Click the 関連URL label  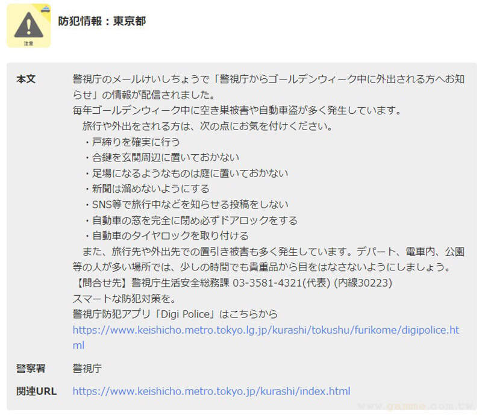click(x=37, y=391)
